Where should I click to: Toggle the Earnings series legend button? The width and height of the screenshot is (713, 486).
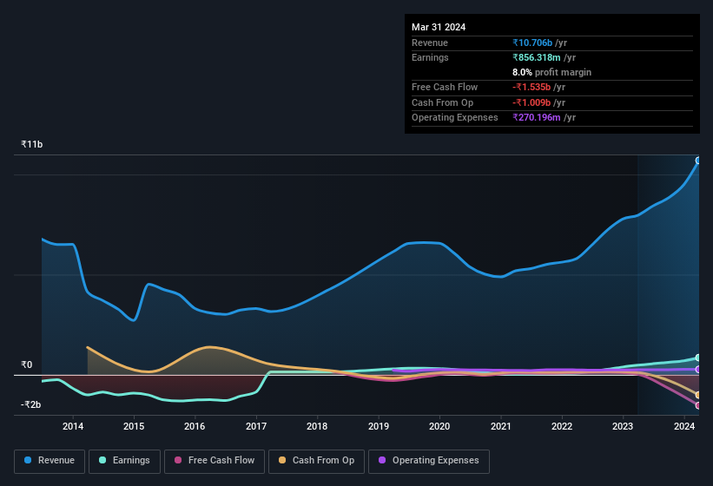124,462
